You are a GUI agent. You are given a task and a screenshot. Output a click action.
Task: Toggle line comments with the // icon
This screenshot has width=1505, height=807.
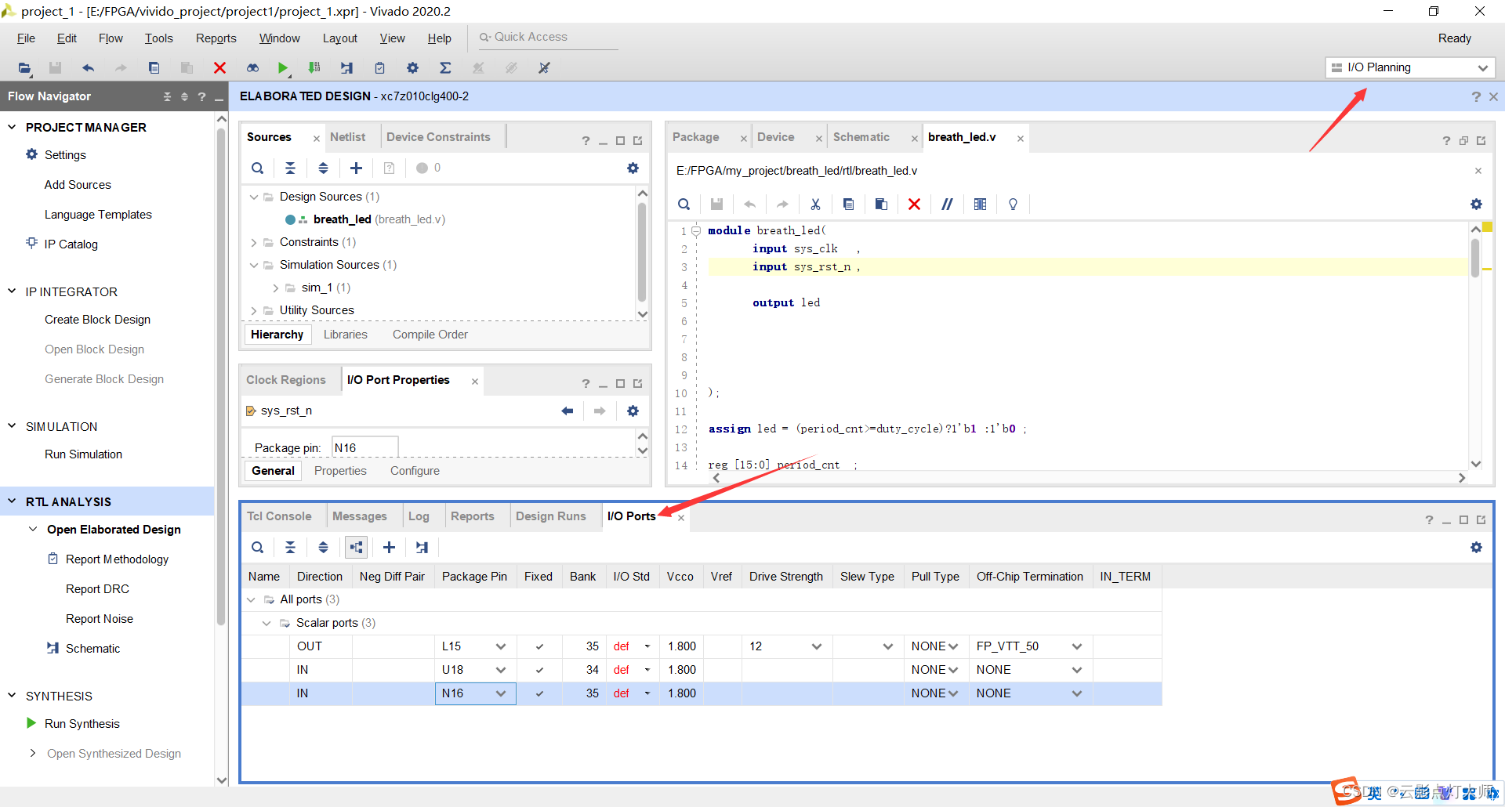(x=947, y=204)
